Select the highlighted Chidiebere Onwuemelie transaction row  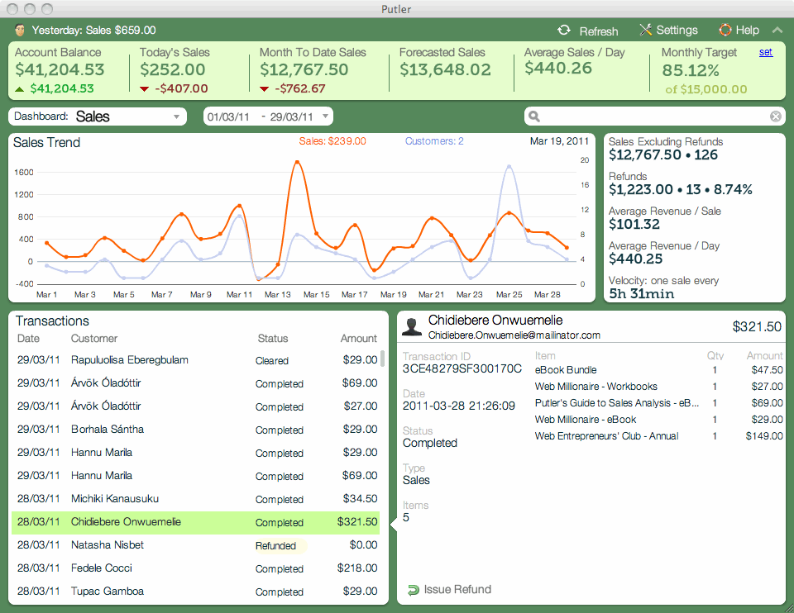(x=196, y=522)
